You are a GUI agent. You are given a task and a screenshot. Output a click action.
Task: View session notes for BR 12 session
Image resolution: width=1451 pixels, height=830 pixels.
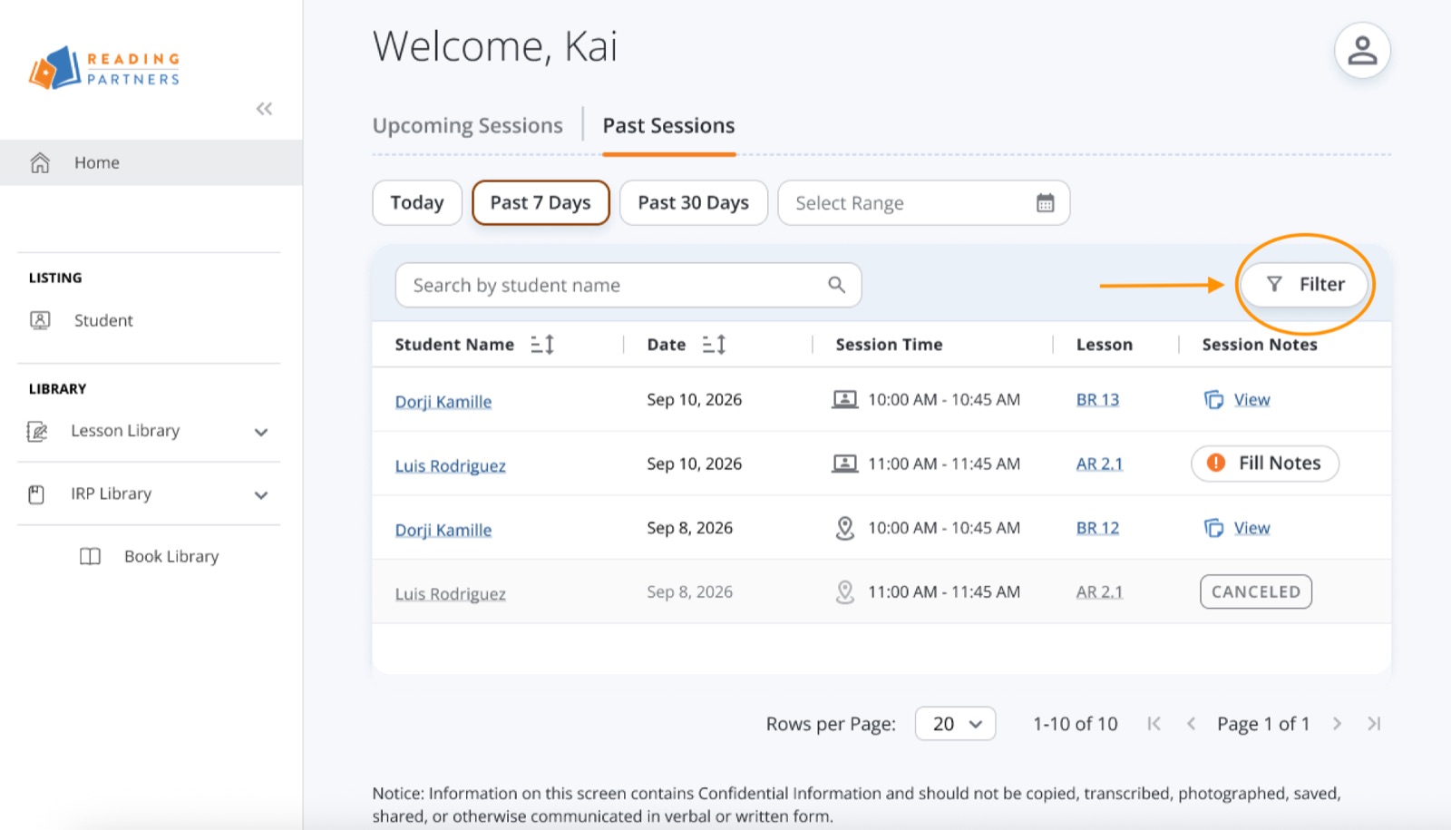click(1237, 528)
